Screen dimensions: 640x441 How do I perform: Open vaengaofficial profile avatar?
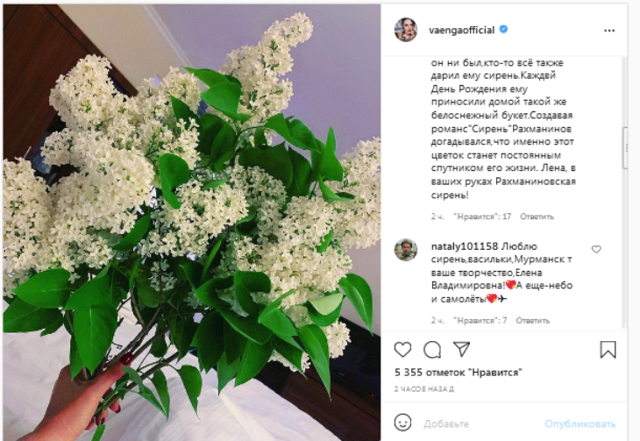click(406, 30)
